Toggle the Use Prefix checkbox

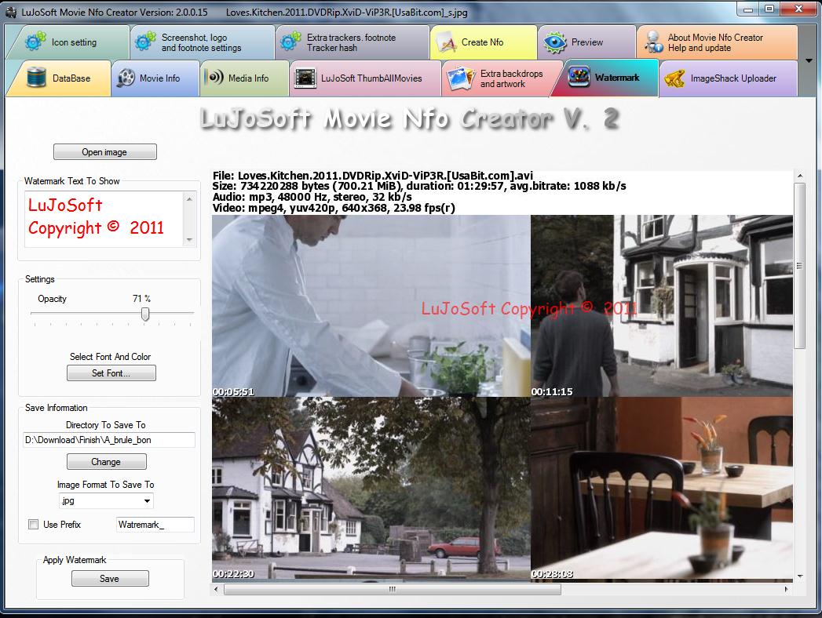point(34,524)
